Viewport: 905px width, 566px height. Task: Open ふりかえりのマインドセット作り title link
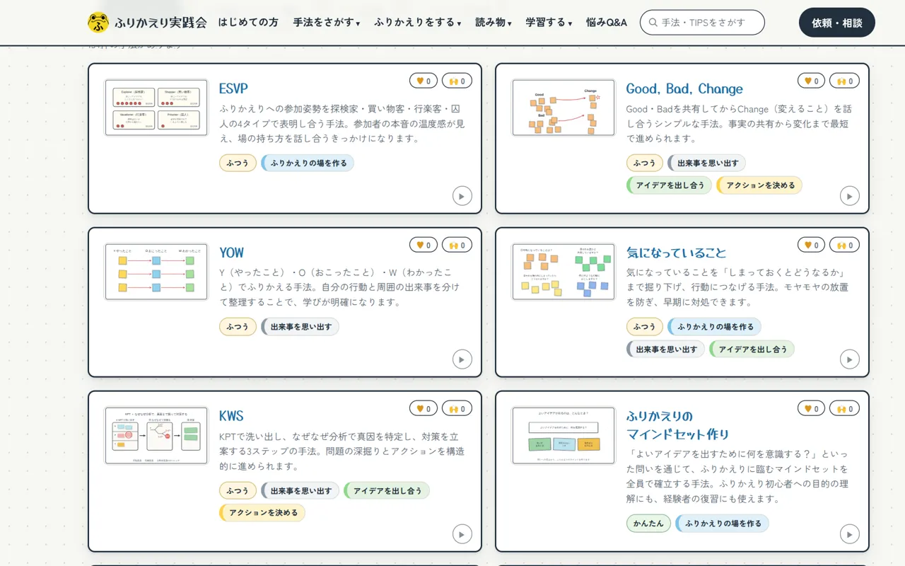pyautogui.click(x=677, y=425)
